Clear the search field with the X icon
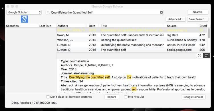This screenshot has width=214, height=111. click(161, 13)
